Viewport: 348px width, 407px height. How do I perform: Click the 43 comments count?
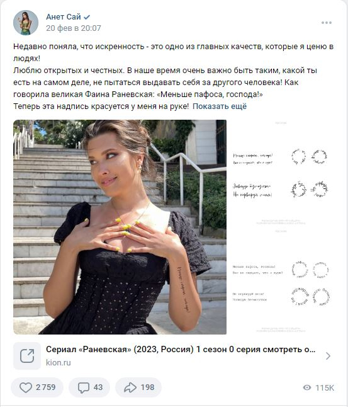[98, 387]
